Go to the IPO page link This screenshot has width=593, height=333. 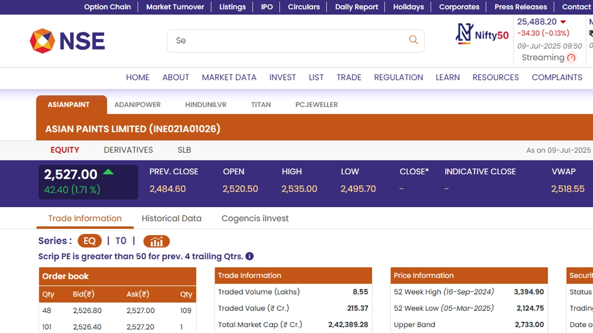pos(267,7)
